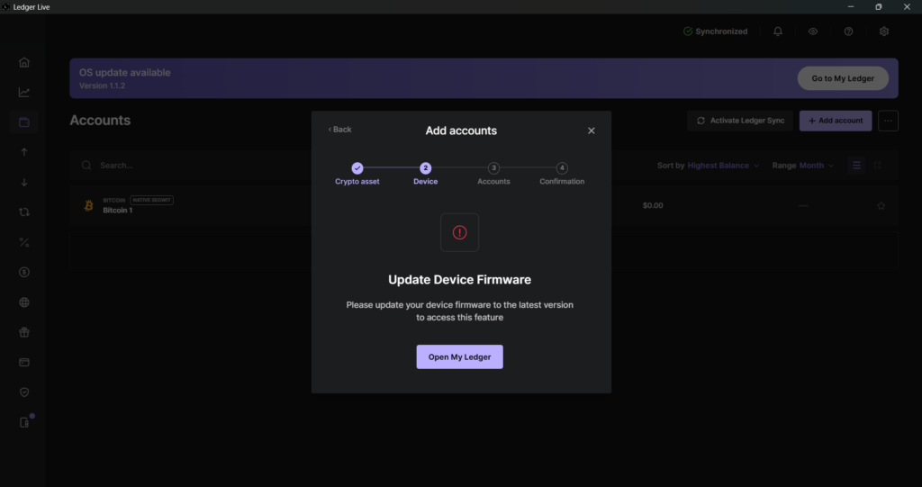This screenshot has height=487, width=922.
Task: Open the Discover globe icon in sidebar
Action: 24,302
